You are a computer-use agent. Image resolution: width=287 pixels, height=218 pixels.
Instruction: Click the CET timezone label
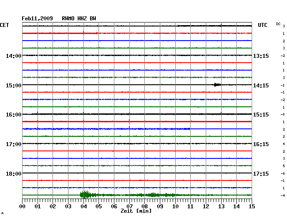[4, 25]
